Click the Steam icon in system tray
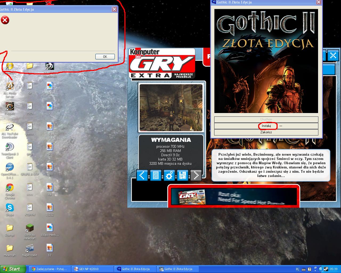Image resolution: width=341 pixels, height=273 pixels. pos(326,269)
